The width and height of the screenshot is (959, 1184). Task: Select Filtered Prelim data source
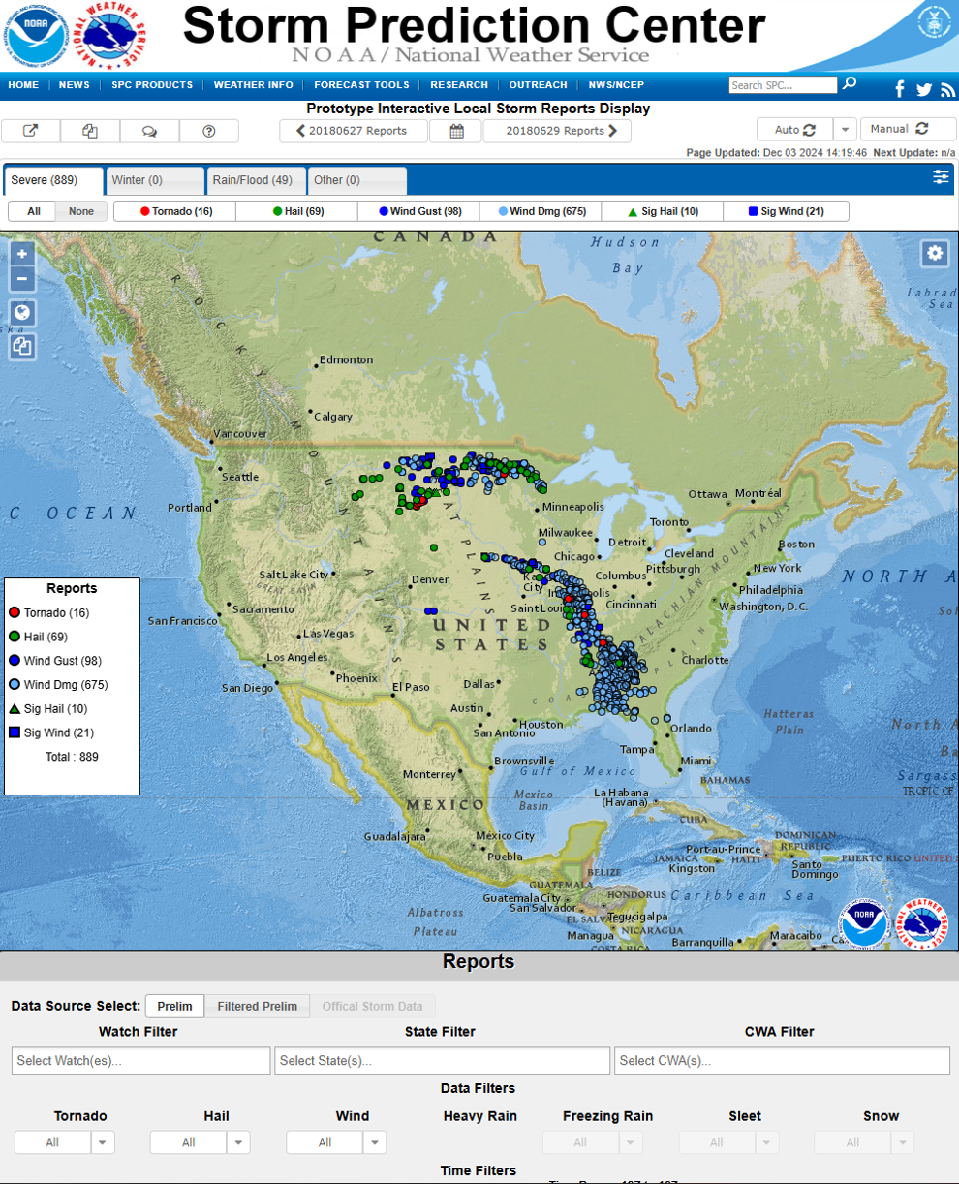pyautogui.click(x=258, y=1006)
